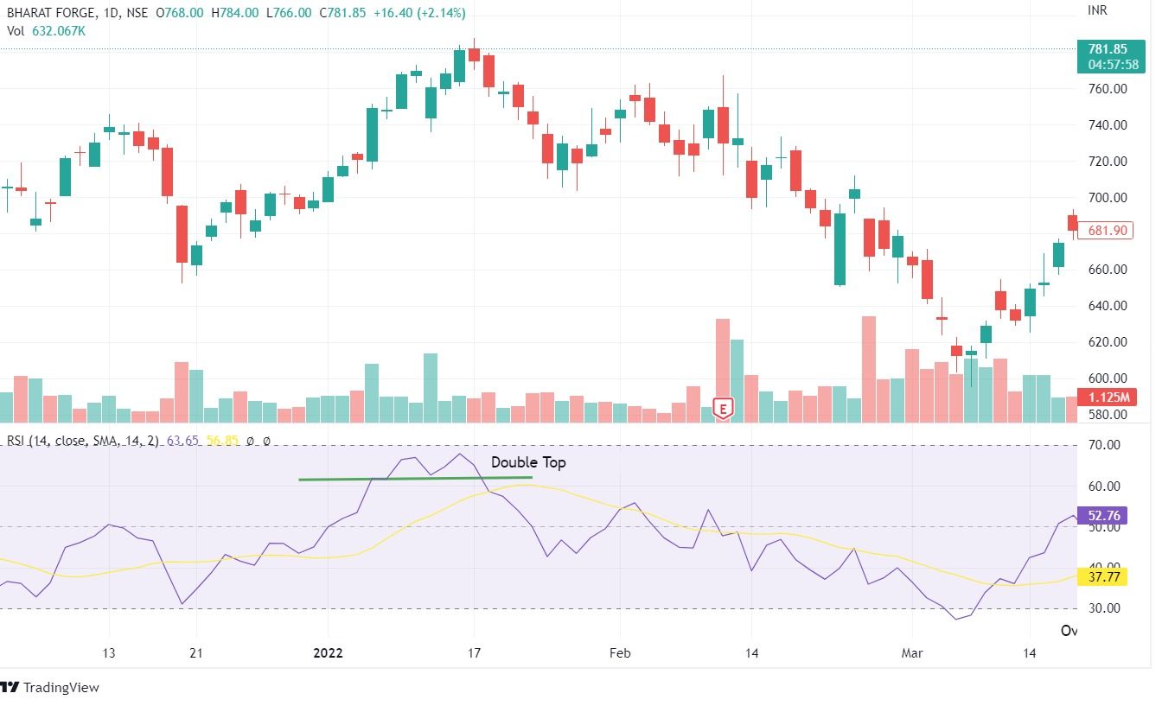Click the earnings 'E' marker on the volume bars
This screenshot has width=1162, height=706.
[x=723, y=407]
